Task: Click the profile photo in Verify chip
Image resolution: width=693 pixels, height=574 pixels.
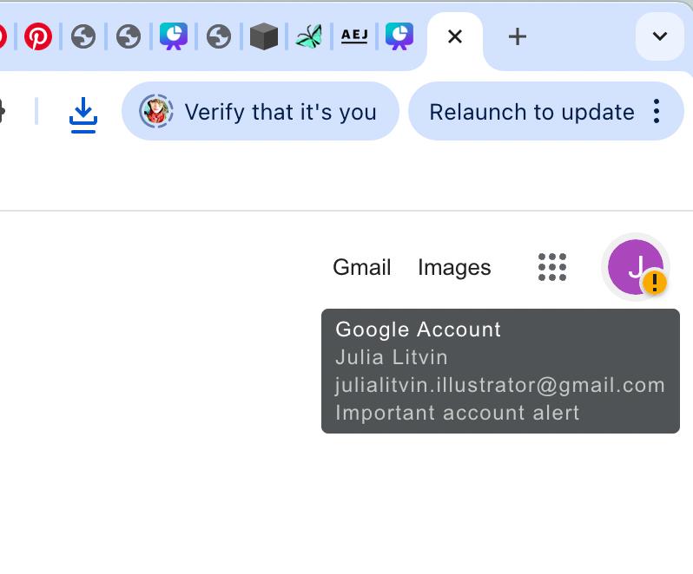Action: pyautogui.click(x=156, y=112)
